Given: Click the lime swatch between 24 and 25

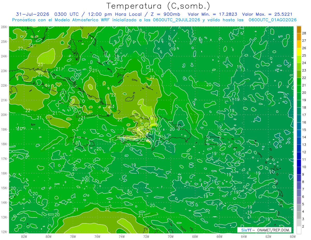Looking at the screenshot, I should point(299,59).
